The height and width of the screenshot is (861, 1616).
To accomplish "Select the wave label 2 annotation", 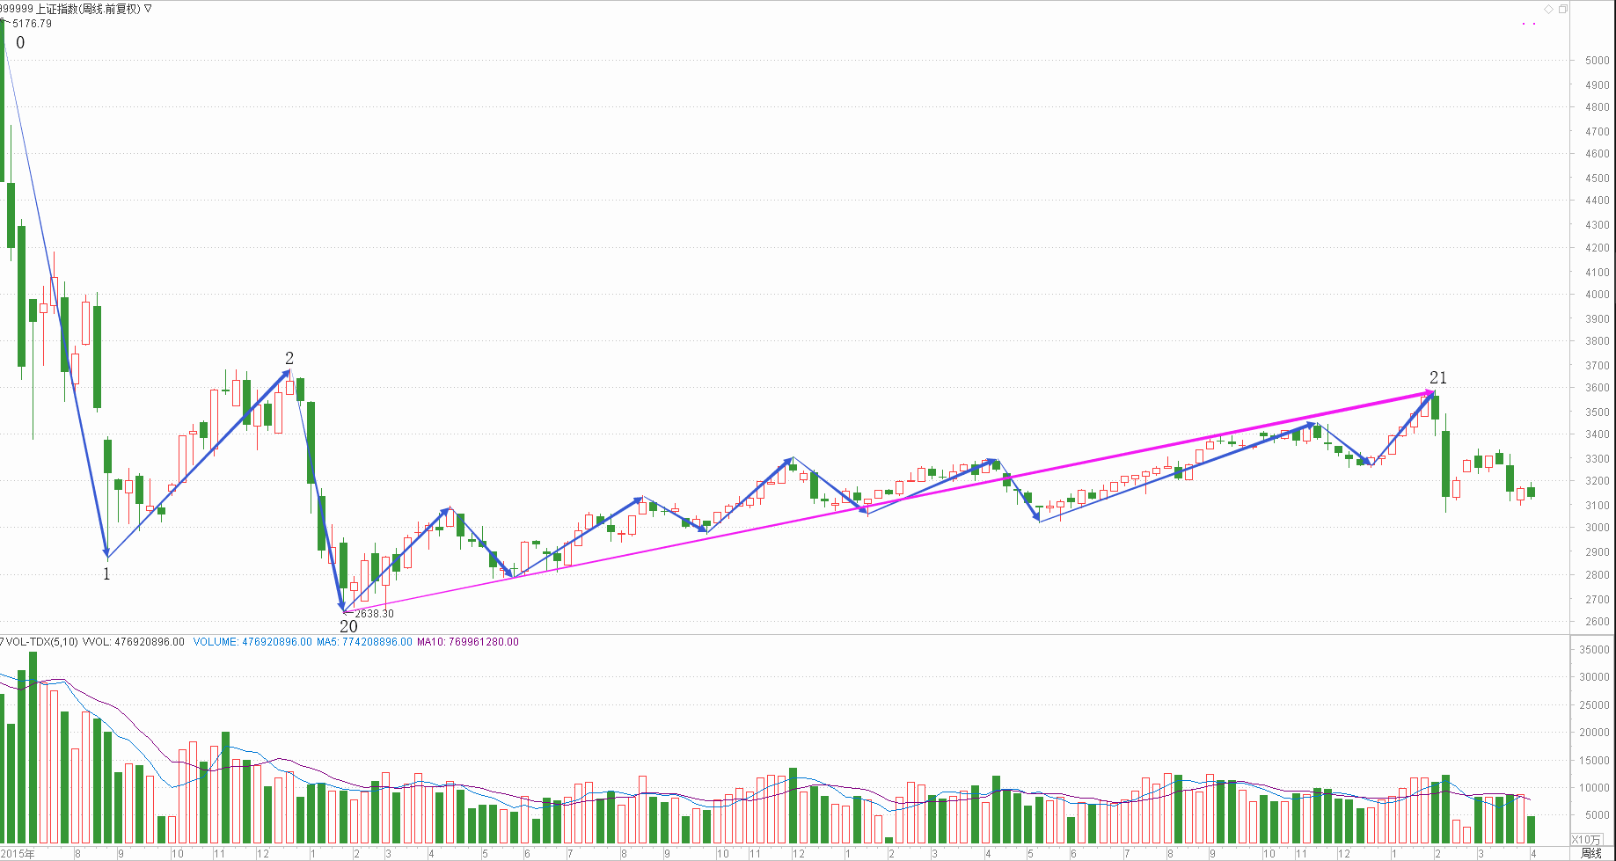I will tap(289, 358).
